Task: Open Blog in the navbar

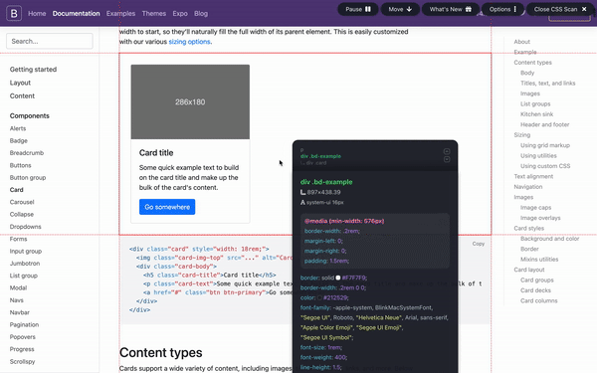Action: pyautogui.click(x=201, y=13)
